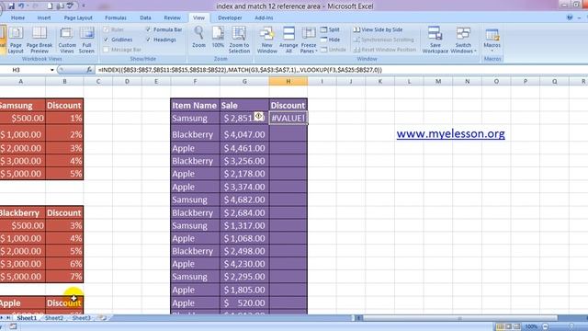Click the Split window option
The height and width of the screenshot is (331, 588).
330,29
